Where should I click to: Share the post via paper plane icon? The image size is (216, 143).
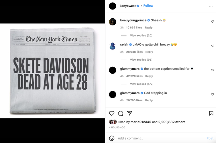click(130, 113)
